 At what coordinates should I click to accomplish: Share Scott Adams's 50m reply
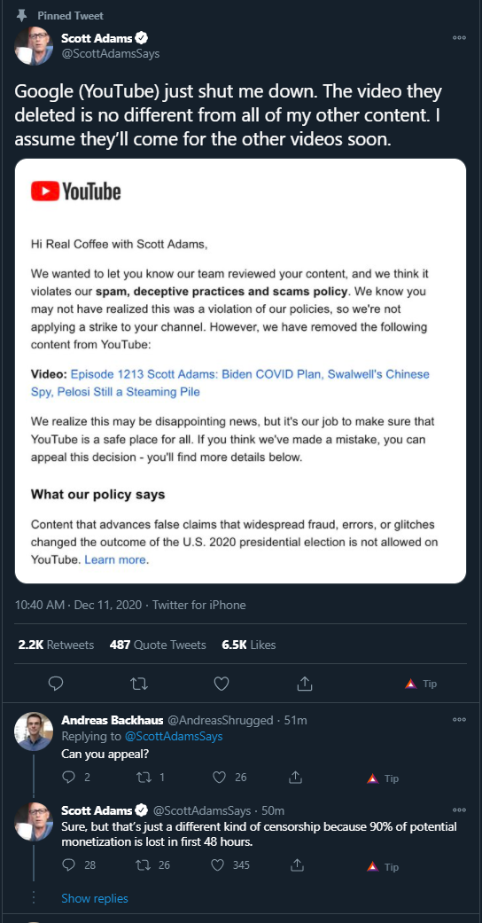[296, 865]
